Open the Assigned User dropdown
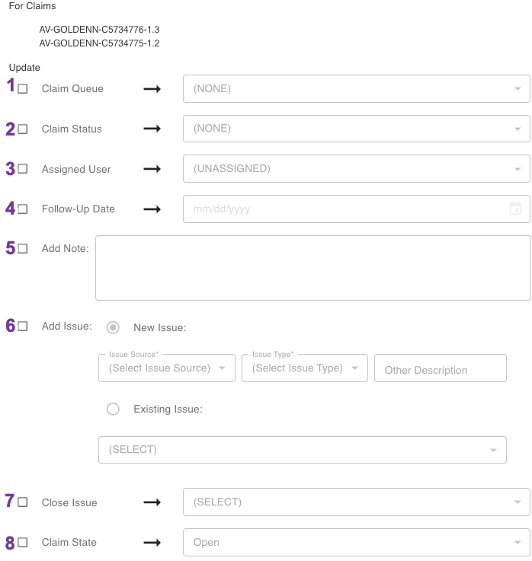The image size is (532, 561). tap(356, 168)
